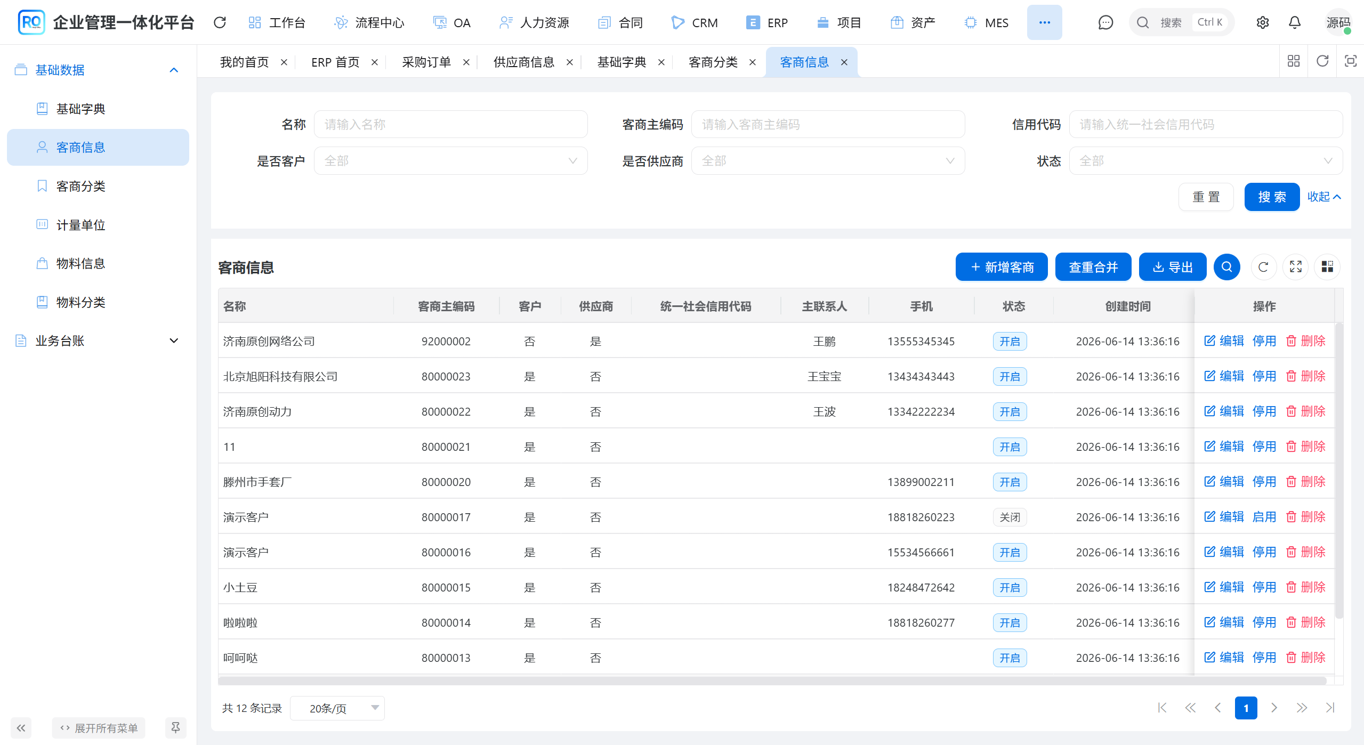
Task: Switch to 我的首页 tab
Action: 245,62
